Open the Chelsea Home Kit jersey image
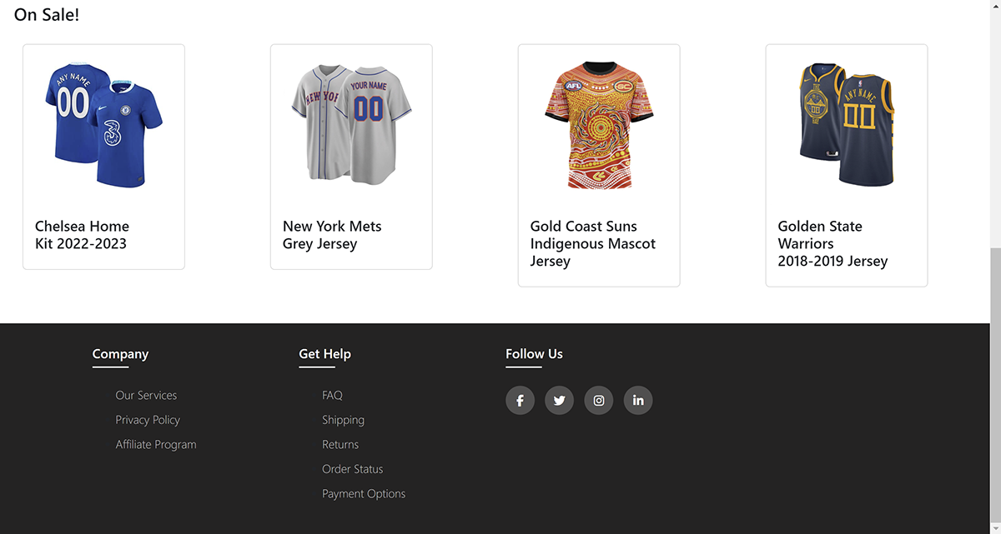This screenshot has width=1001, height=534. pos(103,125)
